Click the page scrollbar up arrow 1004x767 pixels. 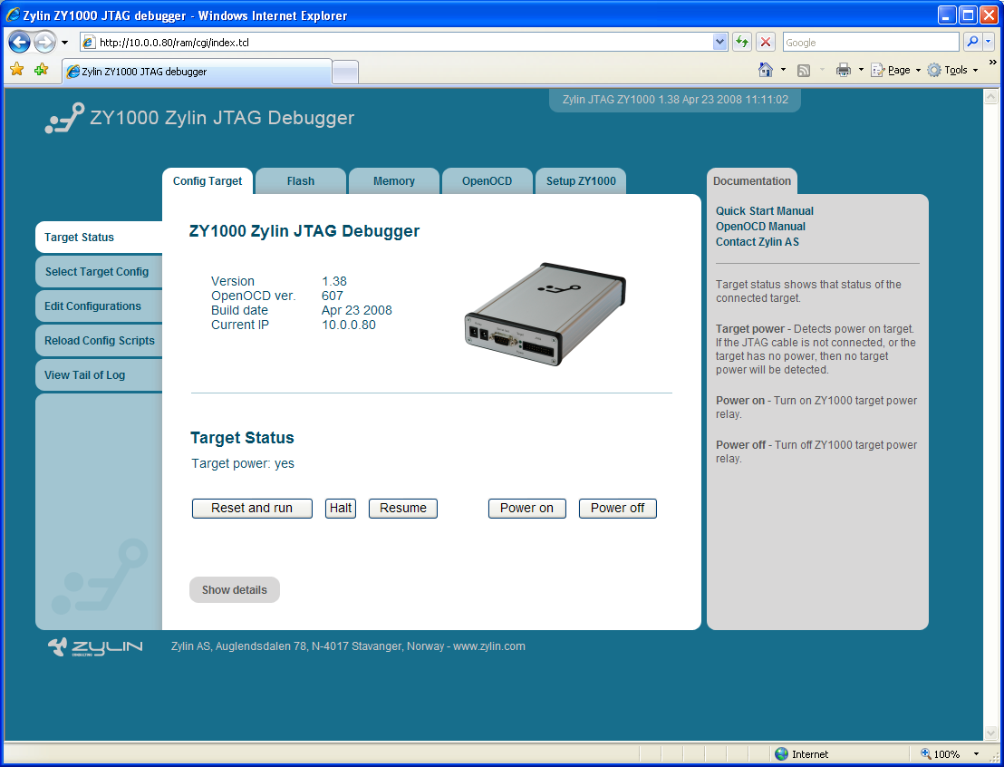pos(990,97)
